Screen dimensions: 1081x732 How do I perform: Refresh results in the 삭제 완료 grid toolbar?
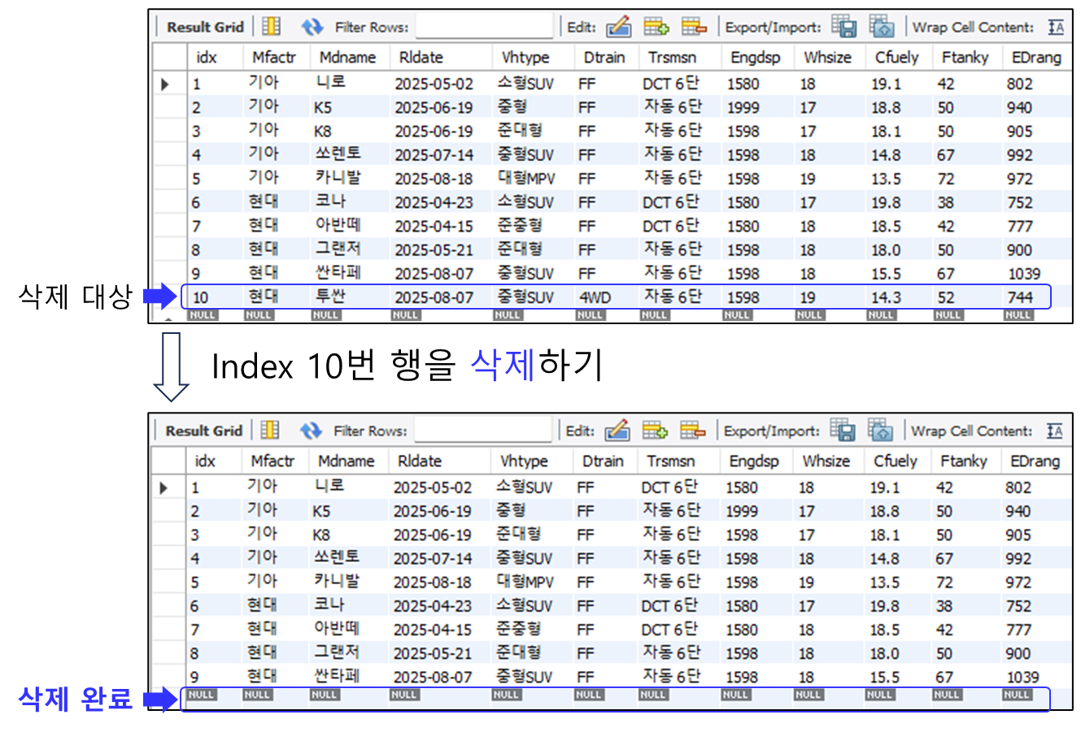(311, 431)
